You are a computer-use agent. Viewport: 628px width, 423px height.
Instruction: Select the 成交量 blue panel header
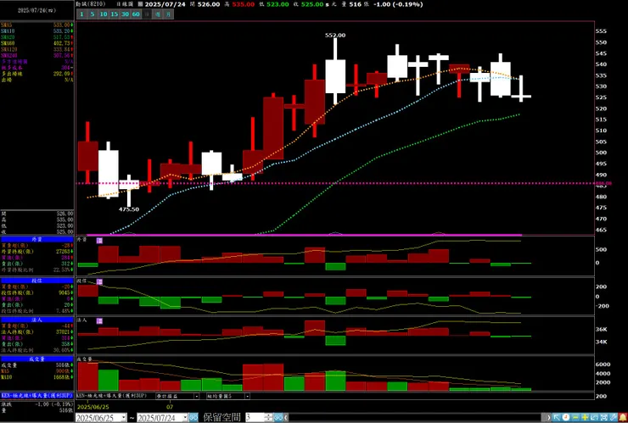pyautogui.click(x=36, y=359)
